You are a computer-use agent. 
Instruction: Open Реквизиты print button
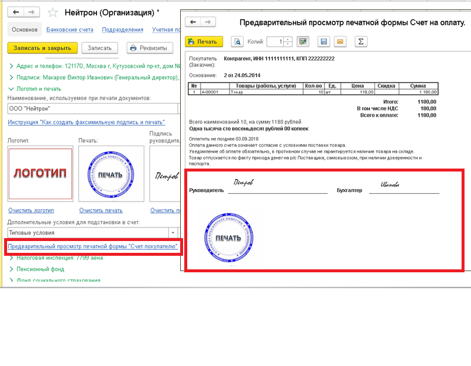click(150, 48)
